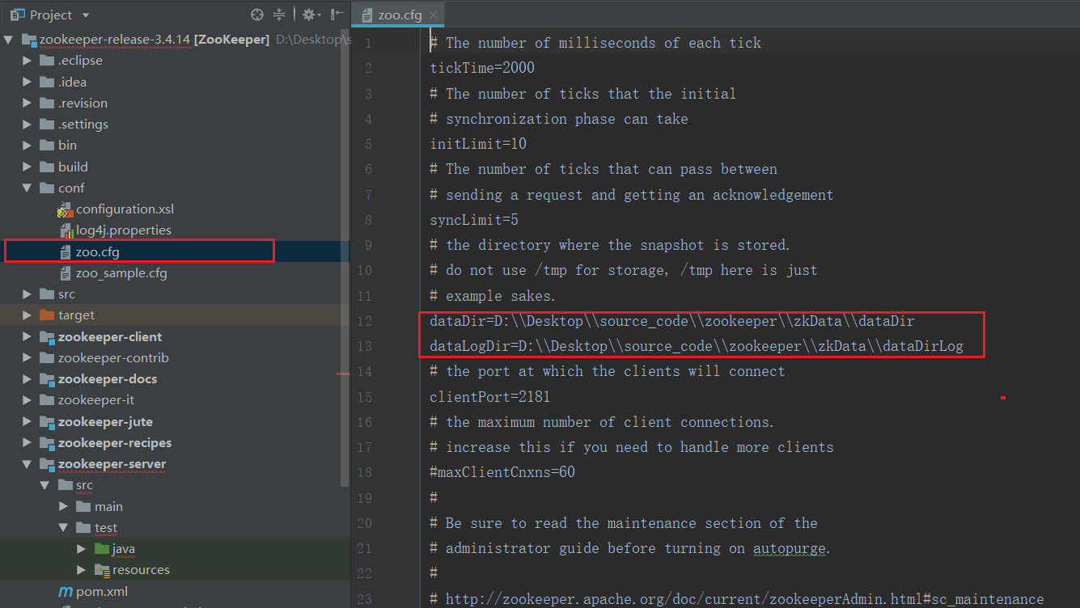Expand the .revision folder arrow
1080x608 pixels.
[28, 103]
